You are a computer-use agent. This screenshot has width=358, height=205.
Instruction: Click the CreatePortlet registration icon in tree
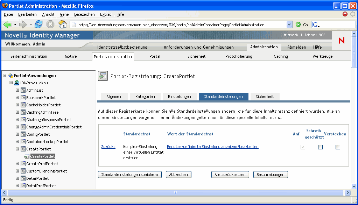point(27,156)
